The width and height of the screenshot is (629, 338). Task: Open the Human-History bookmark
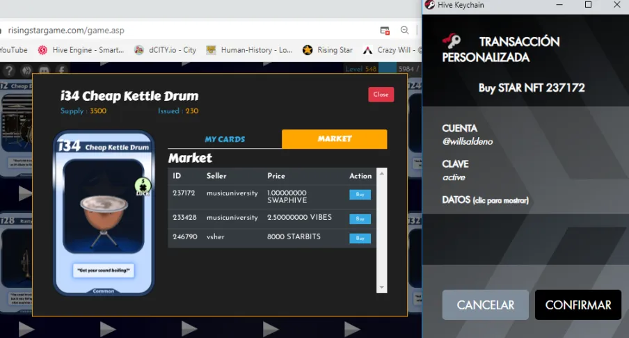pos(250,50)
